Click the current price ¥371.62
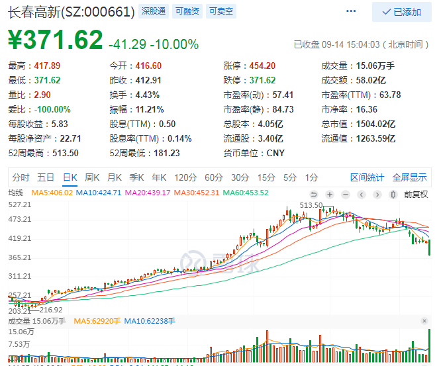Image resolution: width=437 pixels, height=366 pixels. pos(56,40)
